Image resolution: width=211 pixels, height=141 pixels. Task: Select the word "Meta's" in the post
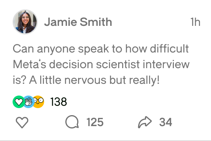click(x=30, y=64)
